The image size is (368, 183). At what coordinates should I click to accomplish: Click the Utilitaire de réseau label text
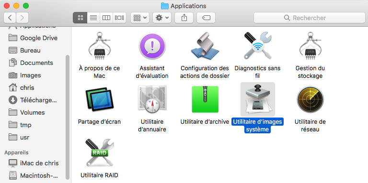pyautogui.click(x=310, y=126)
